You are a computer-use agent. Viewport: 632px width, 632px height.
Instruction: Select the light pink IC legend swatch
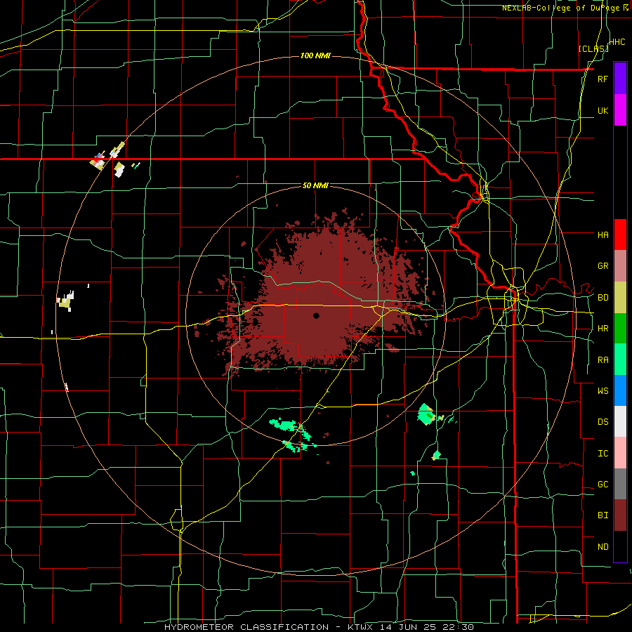tap(620, 453)
